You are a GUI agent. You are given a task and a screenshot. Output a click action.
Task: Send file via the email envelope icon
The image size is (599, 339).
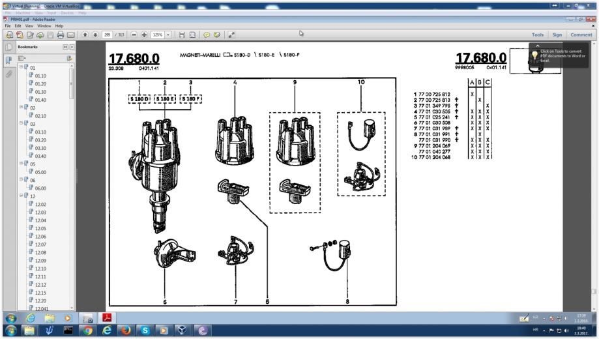tap(70, 35)
